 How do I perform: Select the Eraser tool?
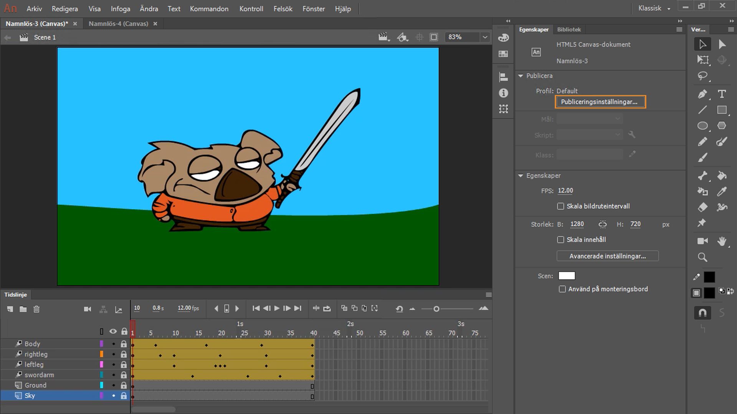click(702, 207)
